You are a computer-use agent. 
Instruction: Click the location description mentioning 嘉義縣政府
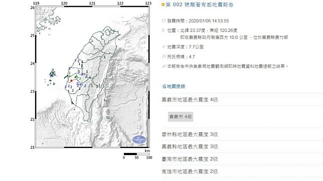click(x=234, y=37)
